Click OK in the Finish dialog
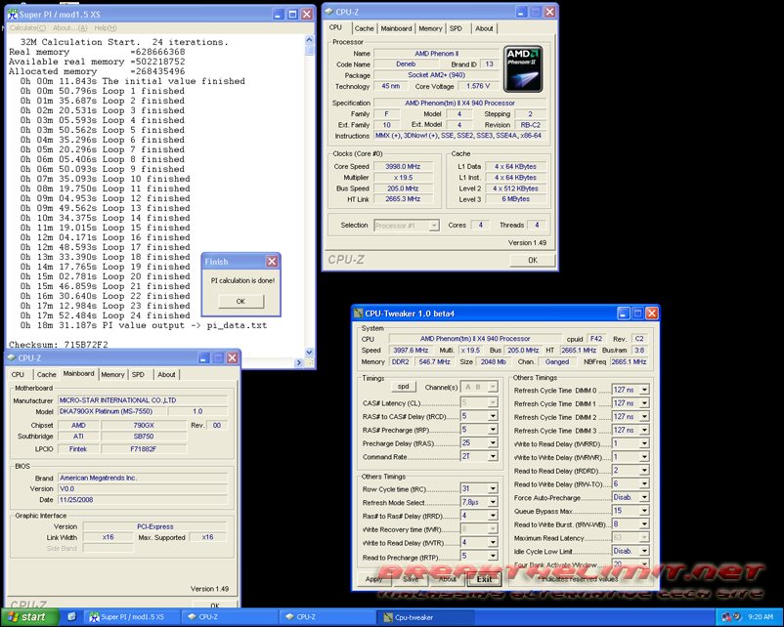 tap(240, 301)
